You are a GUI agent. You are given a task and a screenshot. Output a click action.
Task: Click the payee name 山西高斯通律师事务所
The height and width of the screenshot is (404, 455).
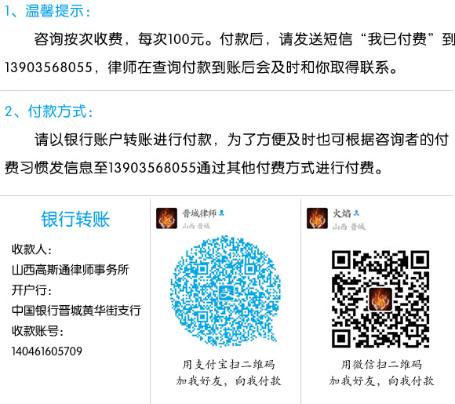click(x=71, y=270)
